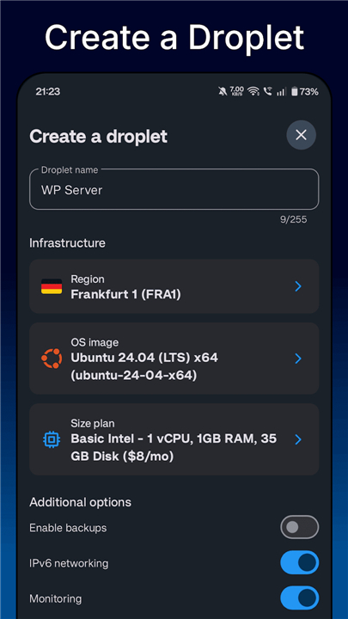Disable IPv6 networking switch
This screenshot has width=348, height=619.
[x=300, y=562]
